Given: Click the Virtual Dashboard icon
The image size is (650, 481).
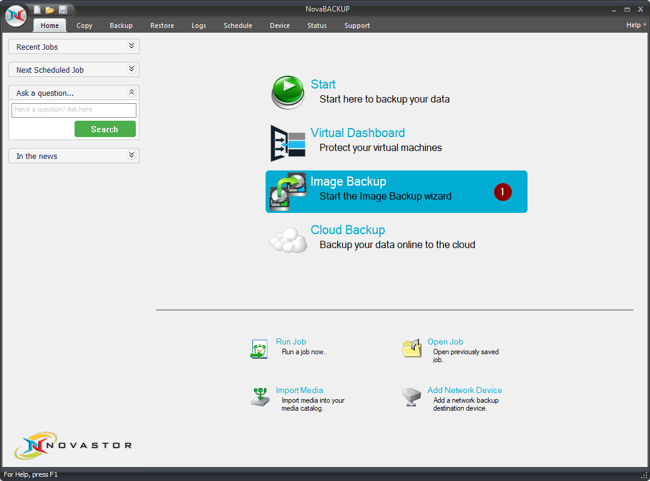Looking at the screenshot, I should [287, 144].
